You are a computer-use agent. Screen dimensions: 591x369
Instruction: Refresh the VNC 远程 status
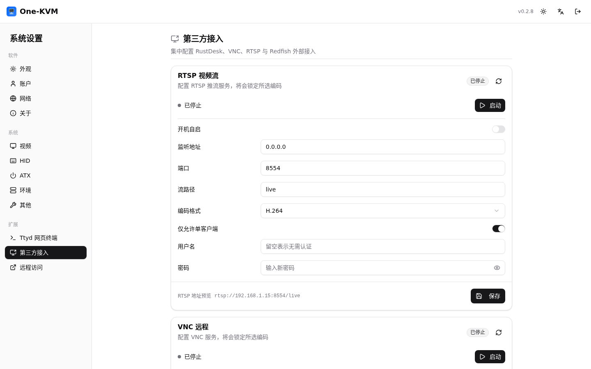(499, 333)
